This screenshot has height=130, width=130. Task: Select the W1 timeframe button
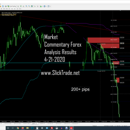(x=17, y=9)
